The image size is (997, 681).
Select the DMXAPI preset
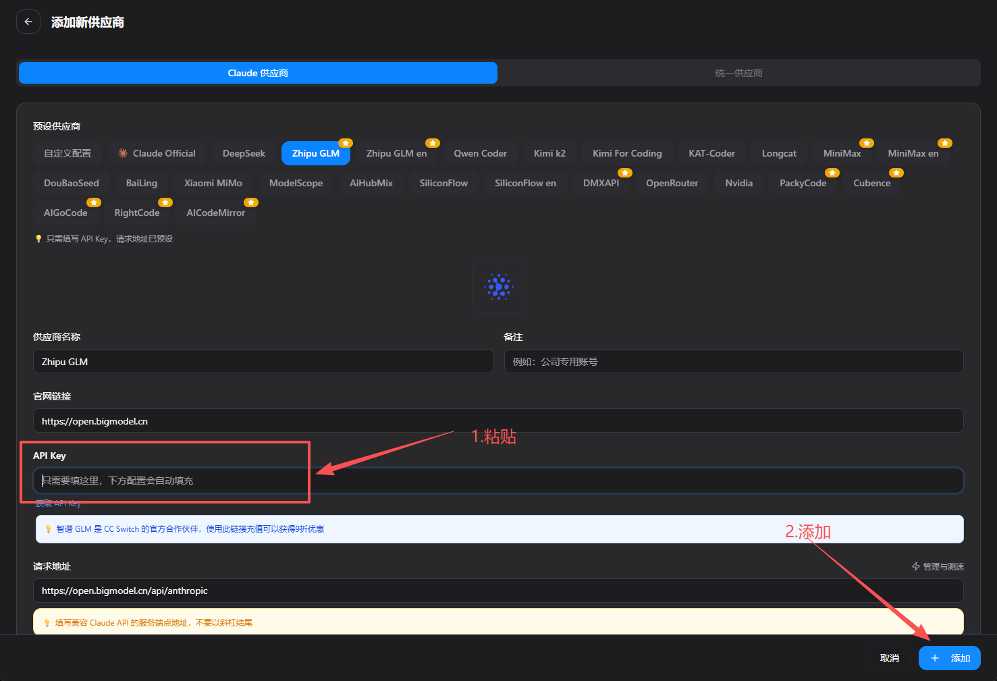coord(601,183)
